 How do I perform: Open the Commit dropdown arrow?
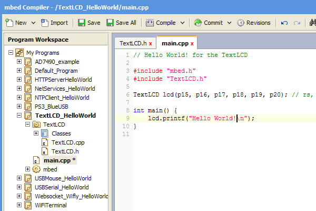[229, 23]
